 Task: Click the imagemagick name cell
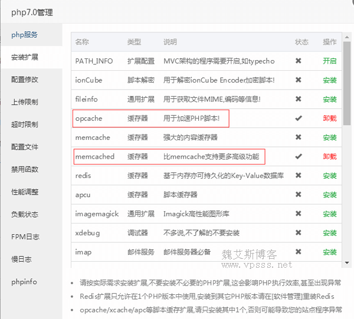[97, 214]
